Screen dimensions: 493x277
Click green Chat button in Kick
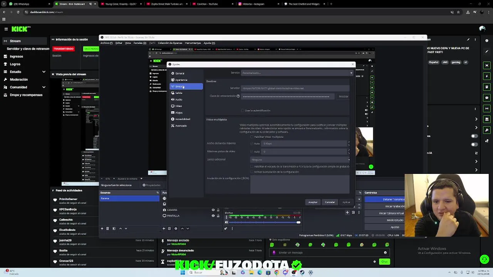384,262
